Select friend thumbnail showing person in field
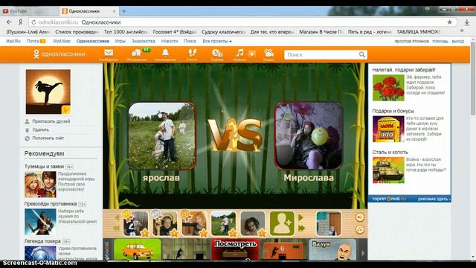 point(223,224)
